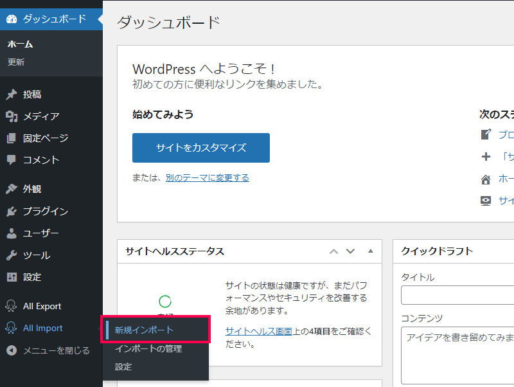Collapse the サイトヘルスステータス panel
Viewport: 514px width, 387px height.
coord(371,251)
